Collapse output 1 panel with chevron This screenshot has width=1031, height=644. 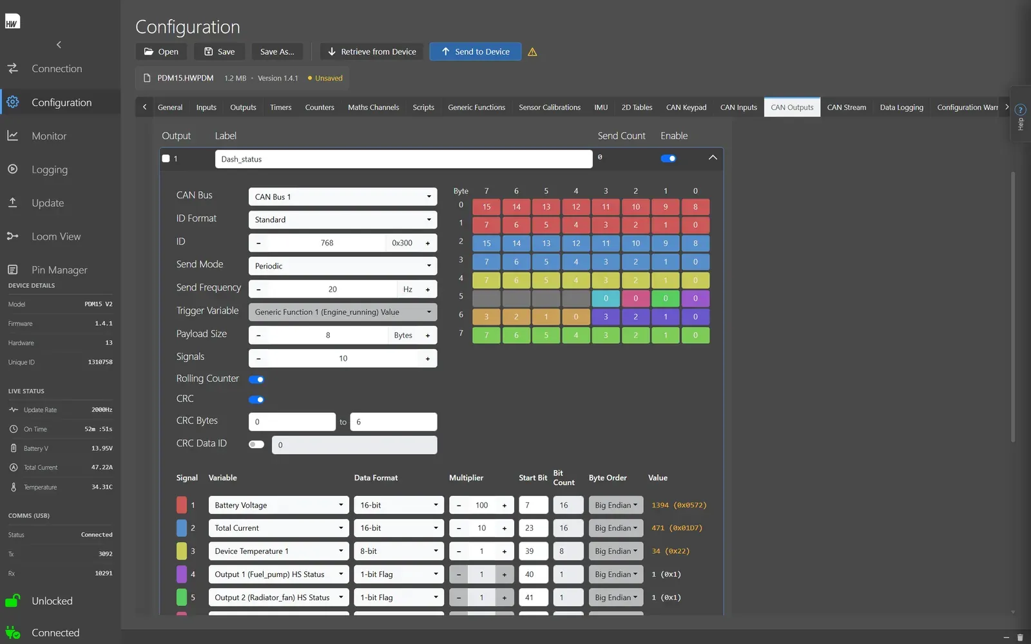713,158
